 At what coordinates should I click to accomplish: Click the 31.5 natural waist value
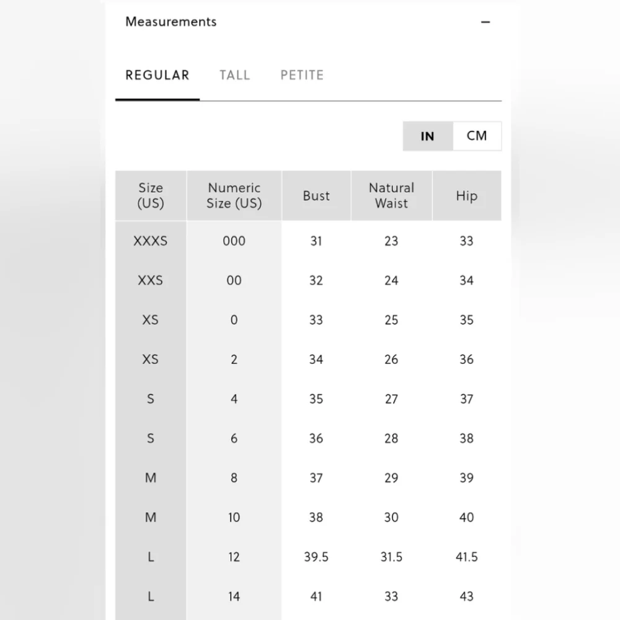click(391, 557)
